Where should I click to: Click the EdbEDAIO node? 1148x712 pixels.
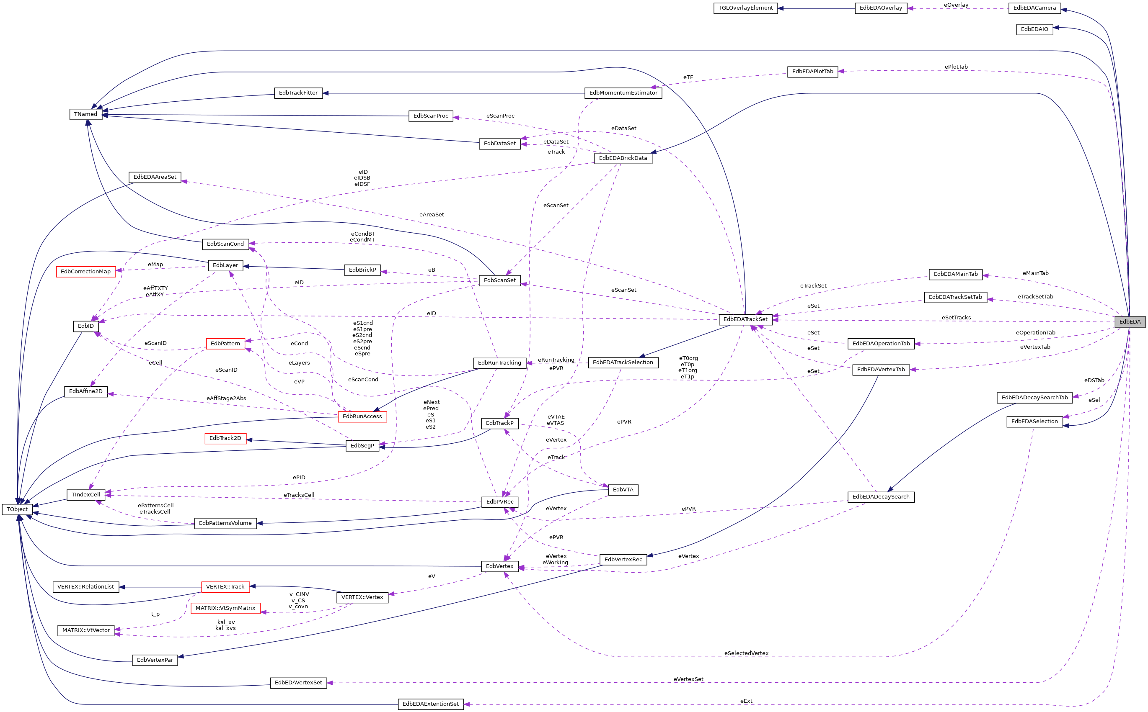[1034, 30]
